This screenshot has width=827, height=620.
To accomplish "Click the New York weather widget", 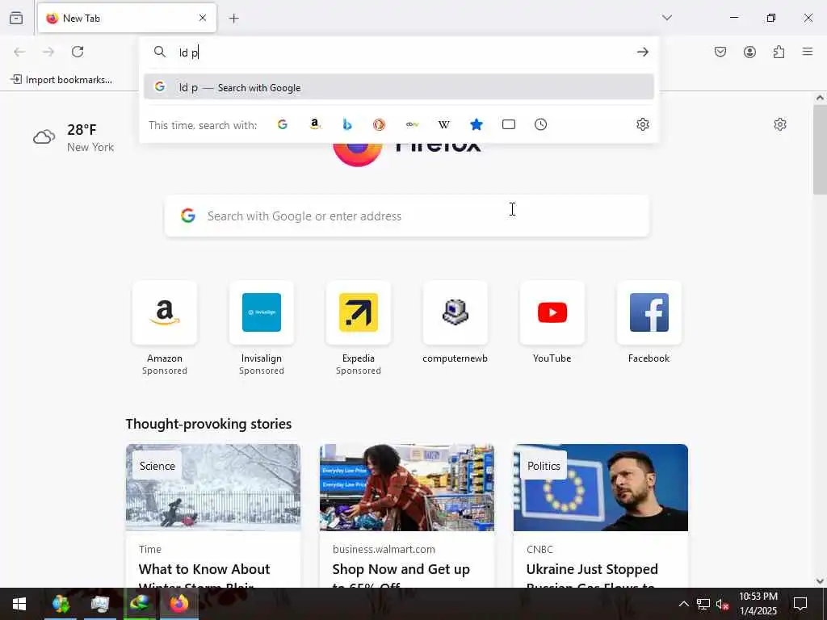I will 73,137.
